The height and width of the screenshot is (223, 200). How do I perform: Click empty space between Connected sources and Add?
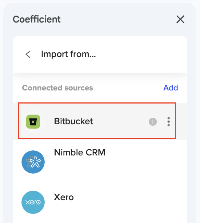[128, 88]
